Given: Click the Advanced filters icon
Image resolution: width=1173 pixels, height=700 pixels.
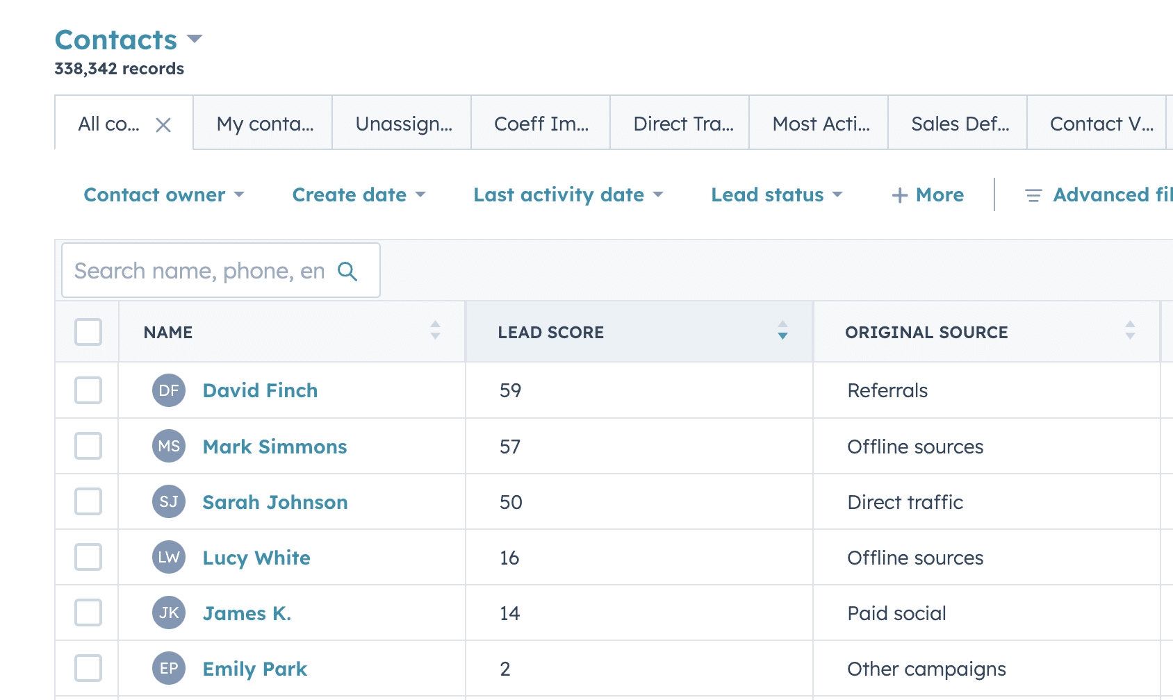Looking at the screenshot, I should [x=1033, y=196].
